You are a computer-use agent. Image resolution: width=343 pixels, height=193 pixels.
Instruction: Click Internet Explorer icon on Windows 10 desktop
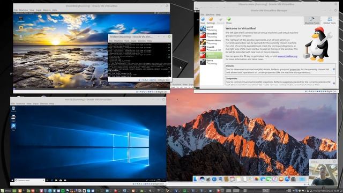(x=13, y=127)
